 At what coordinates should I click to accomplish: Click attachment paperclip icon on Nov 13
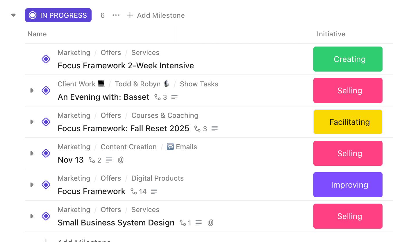pyautogui.click(x=121, y=160)
